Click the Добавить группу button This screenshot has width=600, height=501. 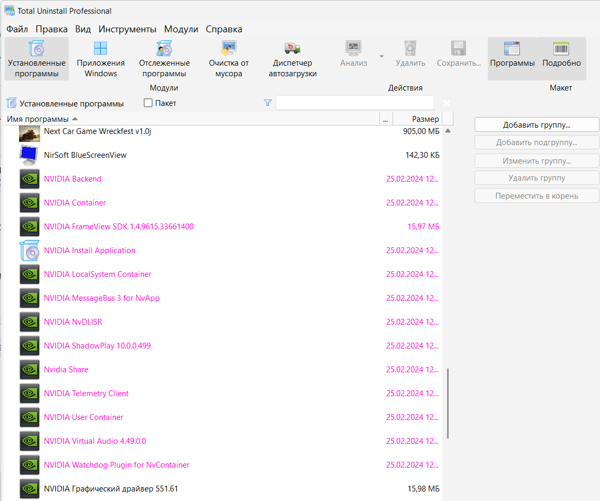click(x=537, y=124)
